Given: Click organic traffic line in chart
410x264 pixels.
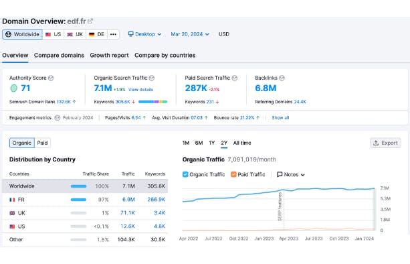Looking at the screenshot, I should [279, 195].
